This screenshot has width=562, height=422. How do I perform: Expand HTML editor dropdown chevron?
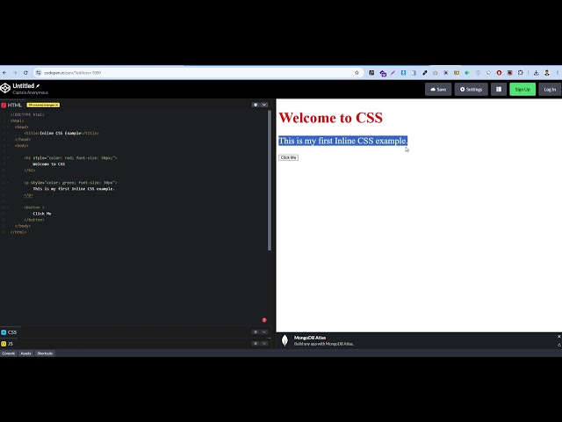tap(264, 105)
